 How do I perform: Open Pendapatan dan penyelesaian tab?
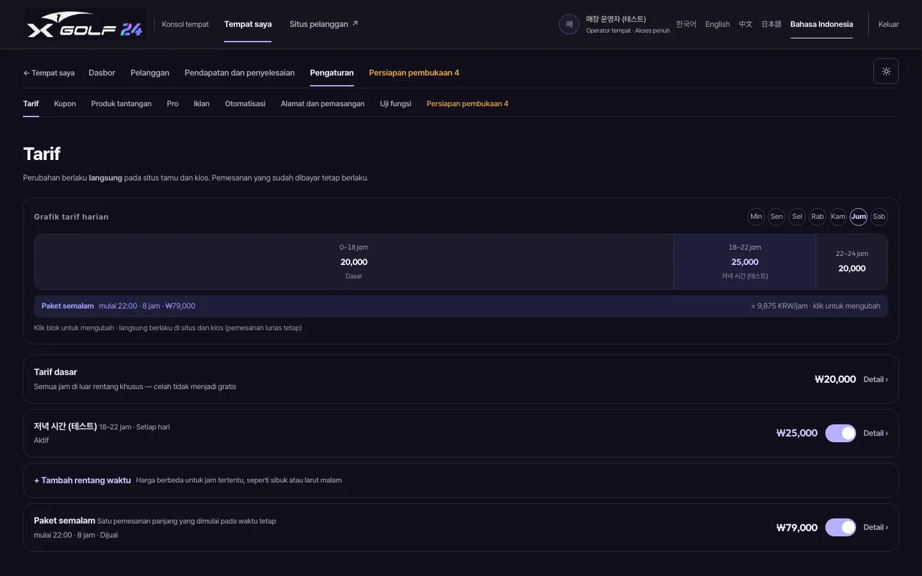[x=239, y=73]
